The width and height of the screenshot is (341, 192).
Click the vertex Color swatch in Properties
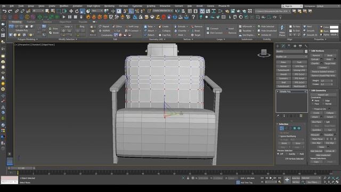[x=334, y=27]
